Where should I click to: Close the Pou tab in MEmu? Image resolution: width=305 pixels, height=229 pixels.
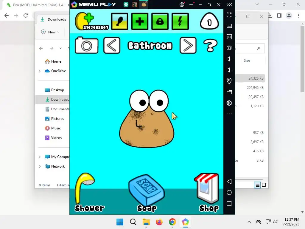click(x=147, y=2)
